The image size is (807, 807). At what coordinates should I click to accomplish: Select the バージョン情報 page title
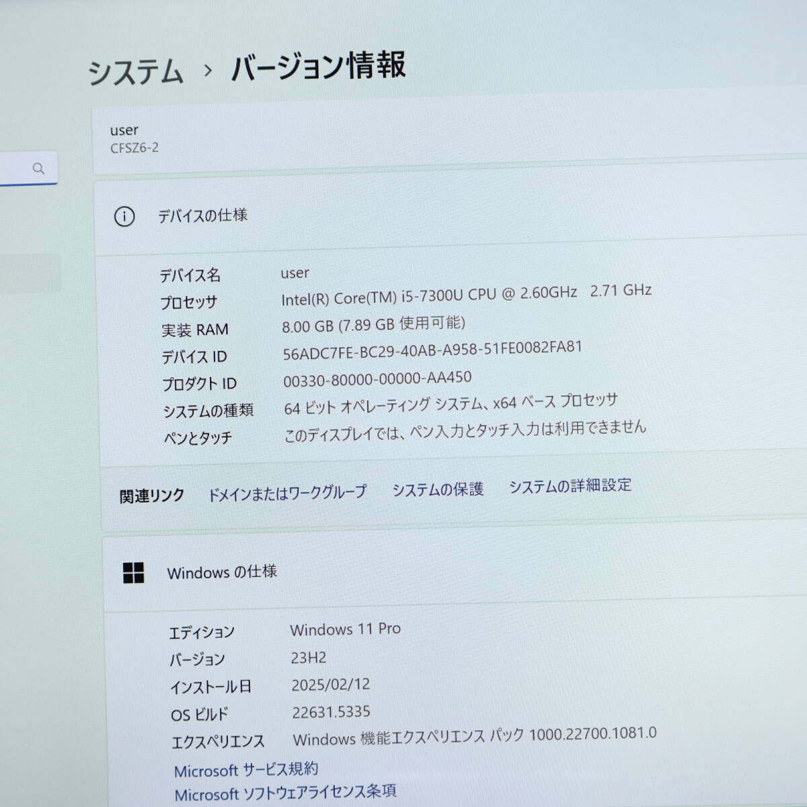[318, 66]
